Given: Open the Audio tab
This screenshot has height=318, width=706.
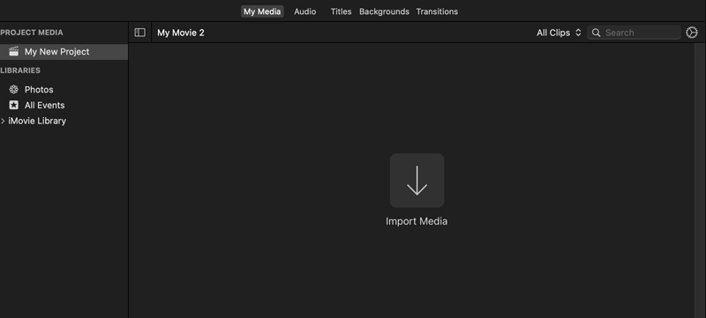Looking at the screenshot, I should [304, 11].
